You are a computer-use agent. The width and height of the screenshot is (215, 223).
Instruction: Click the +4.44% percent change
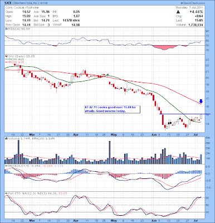196,12
